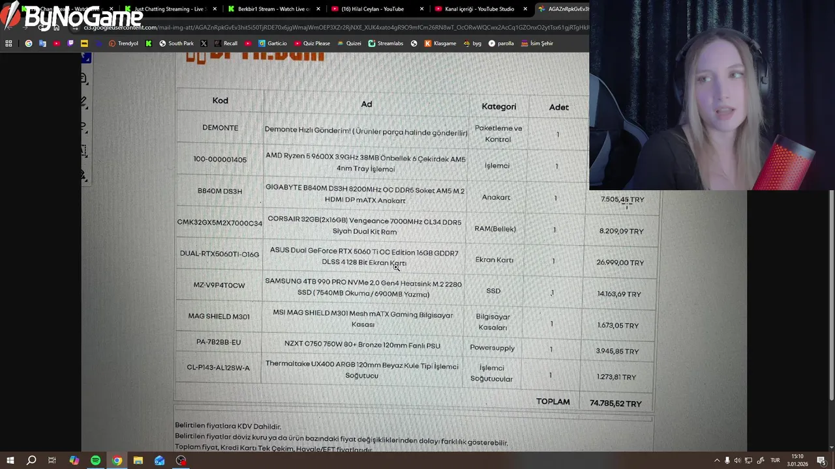Close the Kanal içeriği YouTube Studio tab

[526, 9]
